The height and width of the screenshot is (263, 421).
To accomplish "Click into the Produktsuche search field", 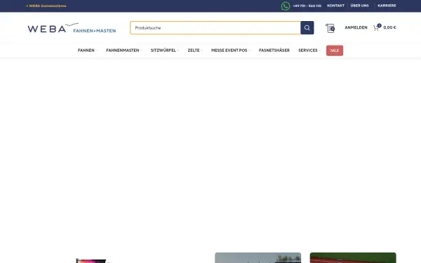I will [215, 27].
